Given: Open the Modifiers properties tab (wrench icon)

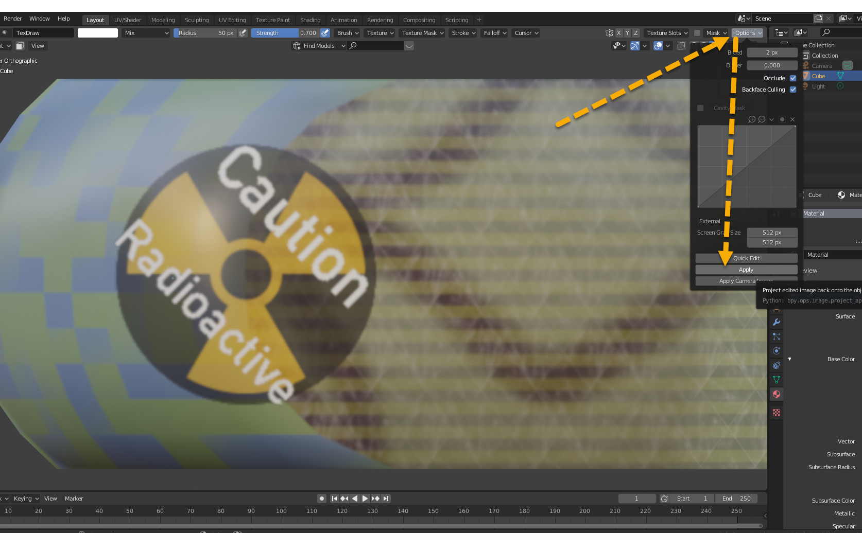Looking at the screenshot, I should [777, 322].
